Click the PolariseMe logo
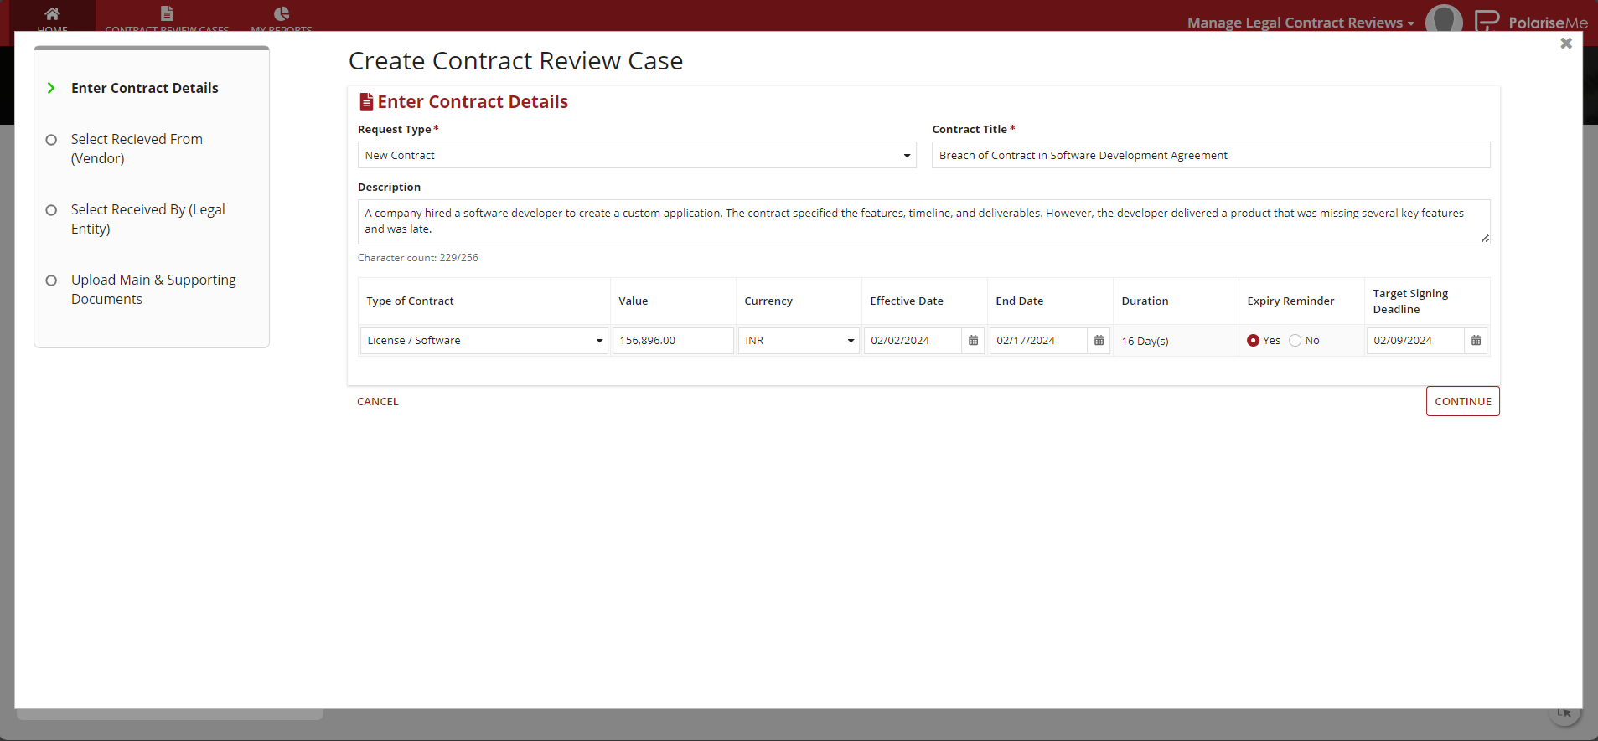Viewport: 1598px width, 741px height. coord(1531,22)
